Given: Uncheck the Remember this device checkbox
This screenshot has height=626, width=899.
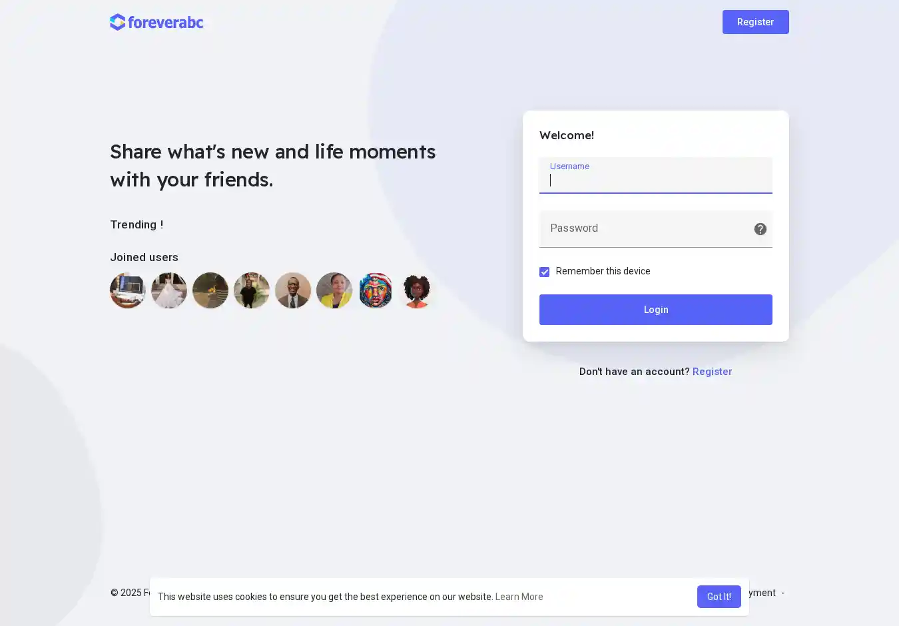Looking at the screenshot, I should [545, 272].
